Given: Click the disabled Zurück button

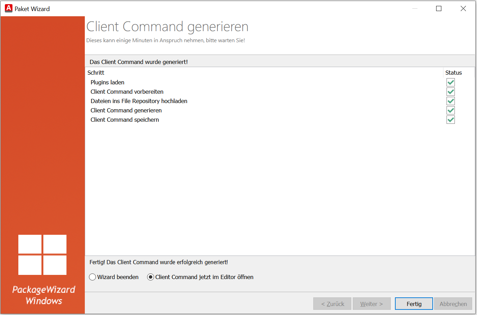Looking at the screenshot, I should point(332,304).
